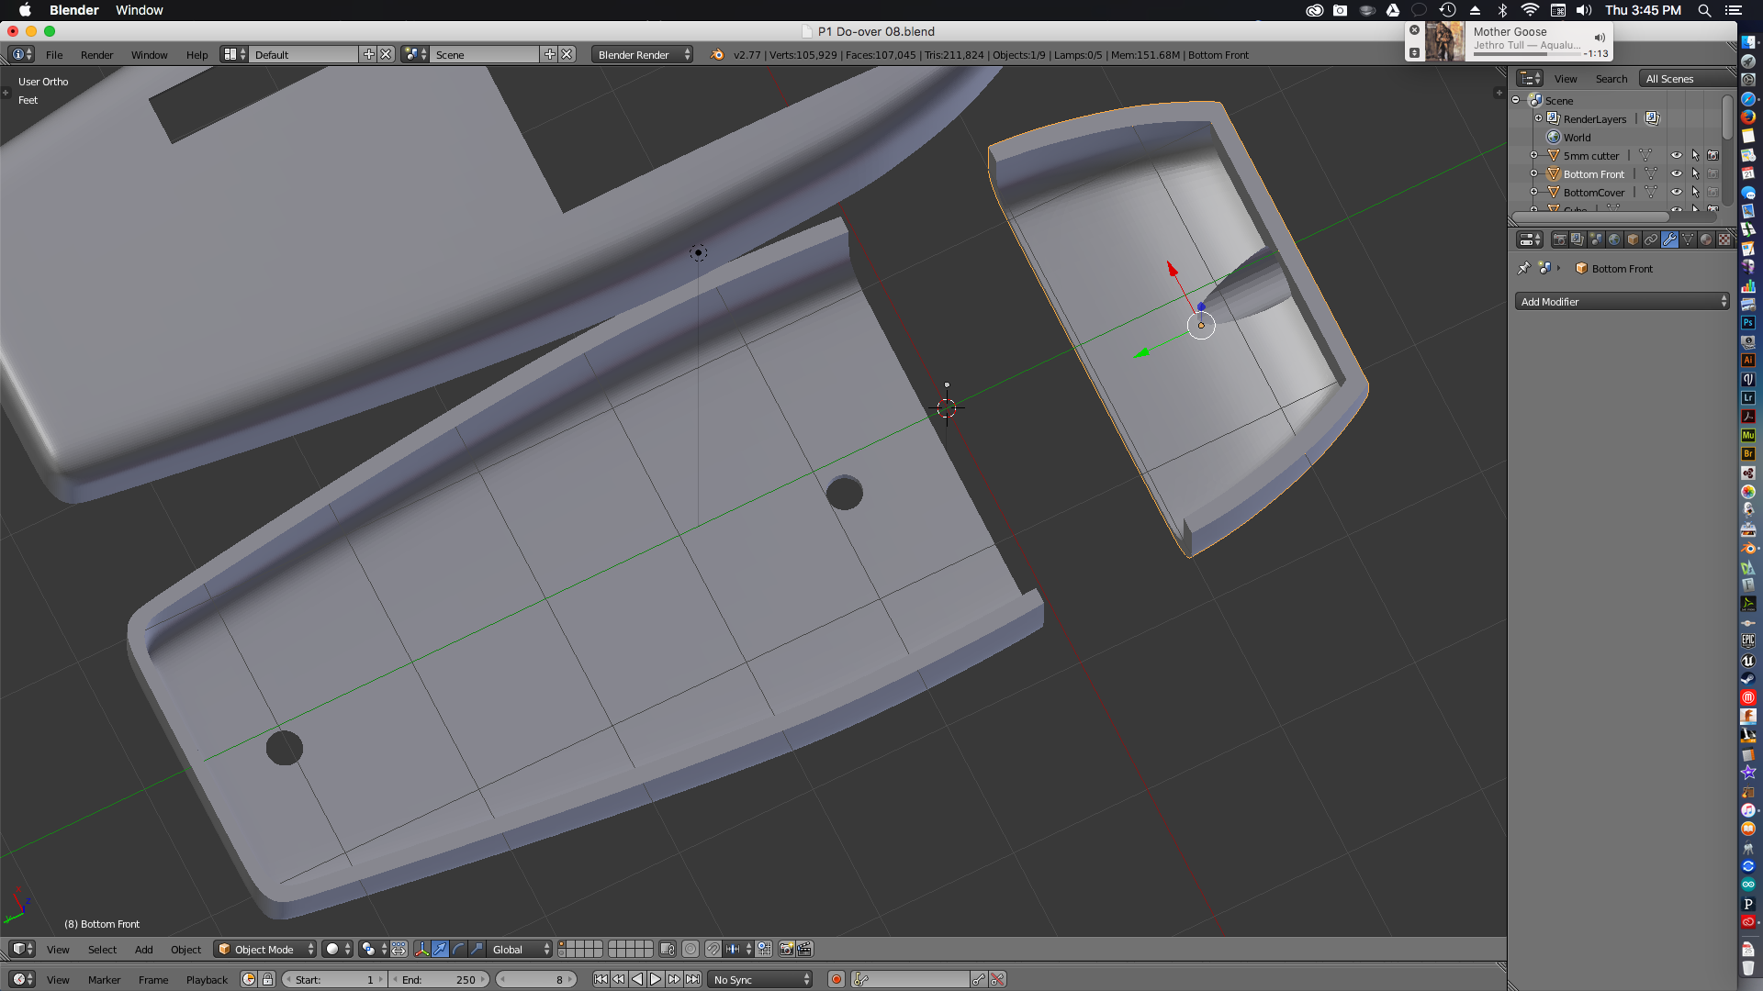Open the World properties tab (globe icon)
The height and width of the screenshot is (991, 1763).
coord(1614,239)
